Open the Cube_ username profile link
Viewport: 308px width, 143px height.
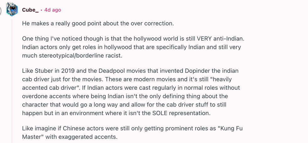[x=30, y=10]
